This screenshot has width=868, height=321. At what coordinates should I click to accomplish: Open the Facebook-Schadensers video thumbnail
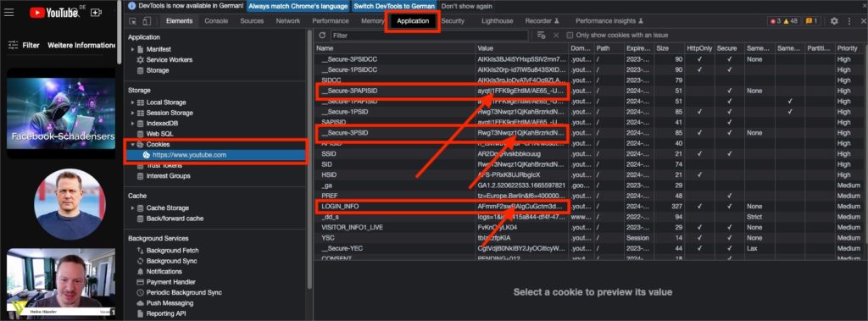coord(61,113)
